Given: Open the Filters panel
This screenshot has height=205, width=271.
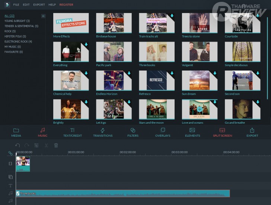Looking at the screenshot, I should tap(133, 133).
